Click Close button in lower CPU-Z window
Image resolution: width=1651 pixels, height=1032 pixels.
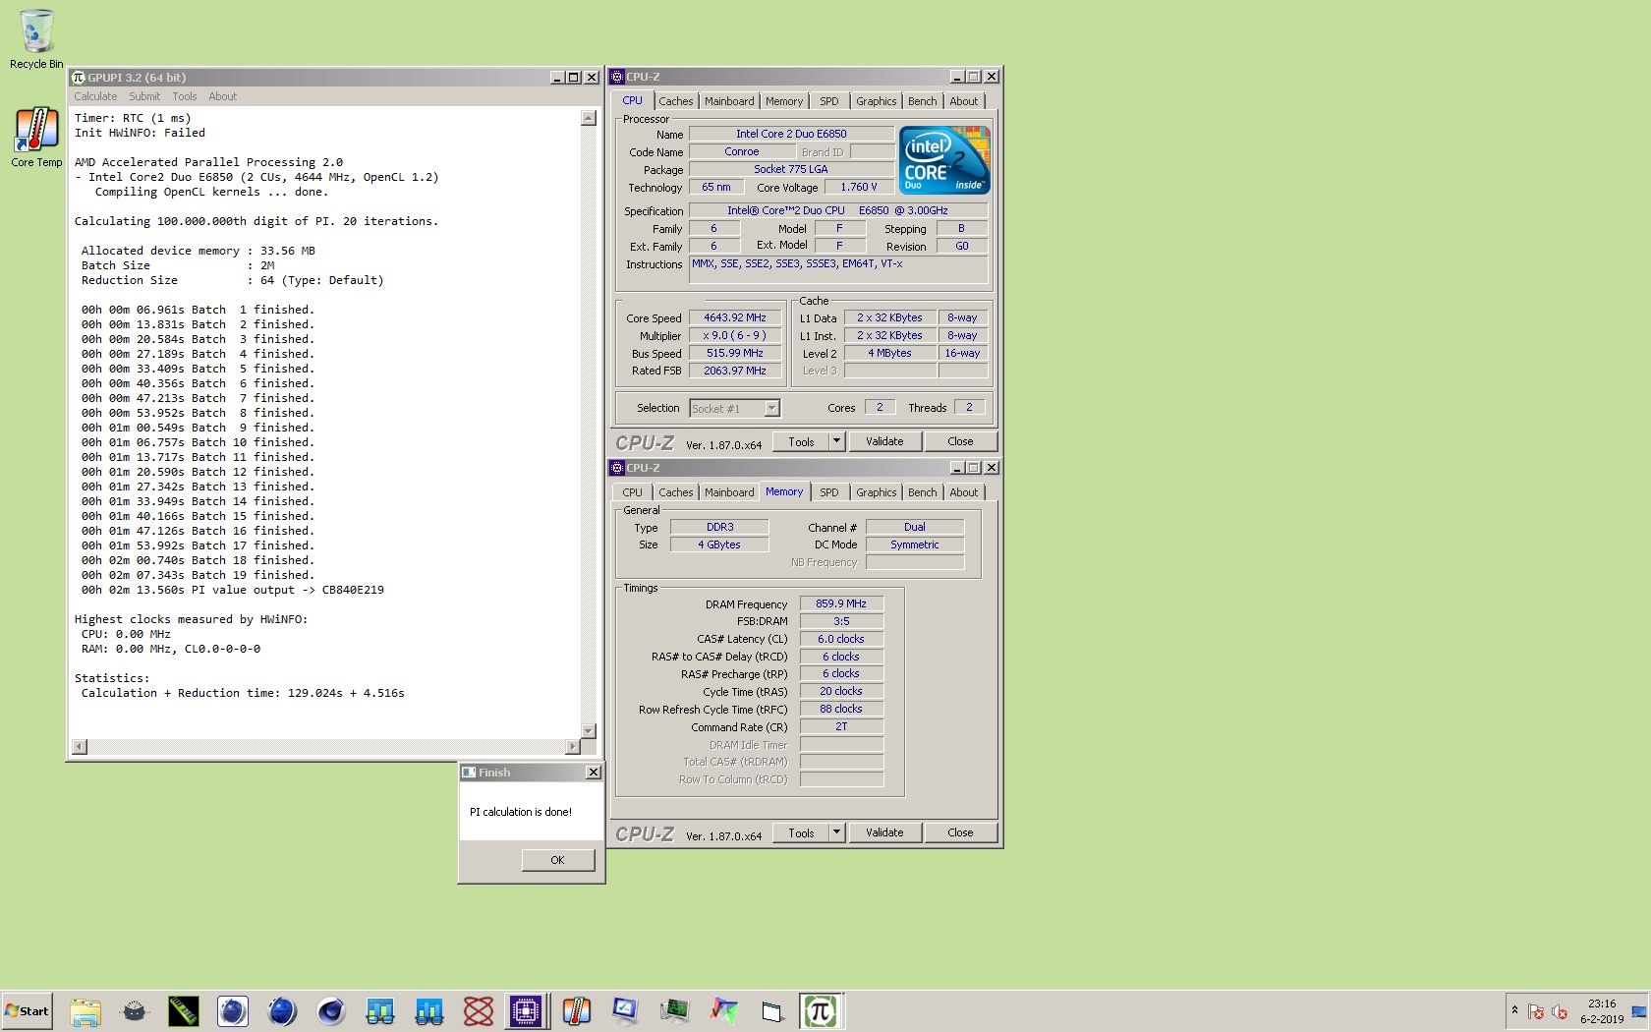click(960, 832)
